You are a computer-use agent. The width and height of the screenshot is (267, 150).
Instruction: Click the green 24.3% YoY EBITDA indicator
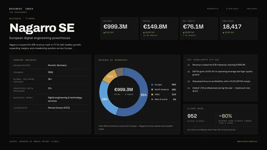click(x=149, y=32)
